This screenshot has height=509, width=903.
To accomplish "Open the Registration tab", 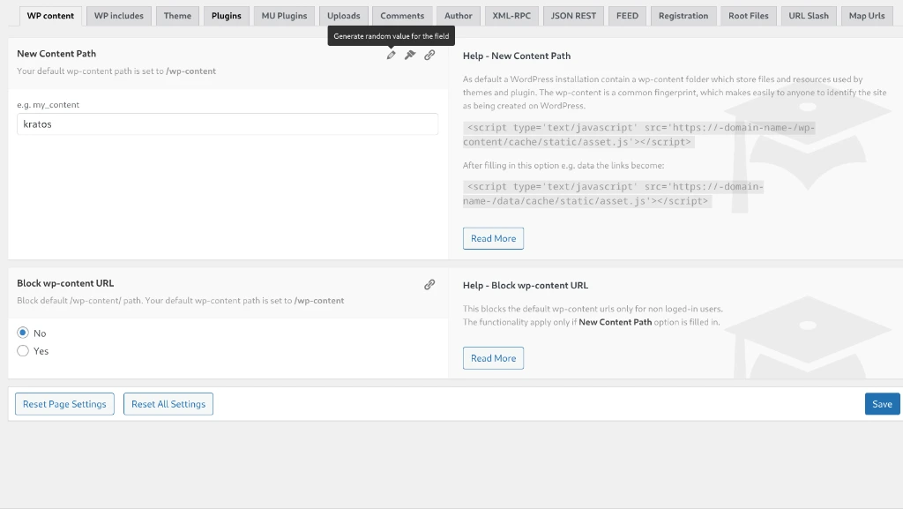I will point(683,16).
